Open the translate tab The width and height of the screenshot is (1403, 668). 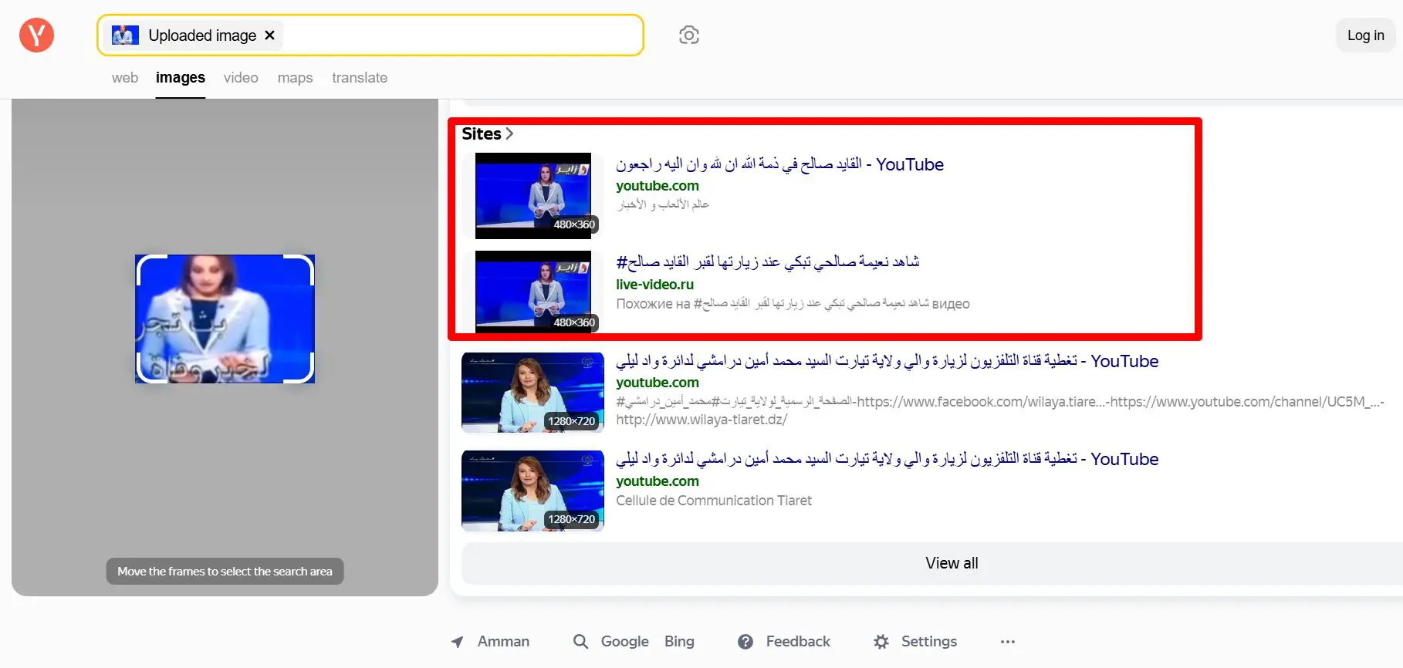(x=360, y=78)
